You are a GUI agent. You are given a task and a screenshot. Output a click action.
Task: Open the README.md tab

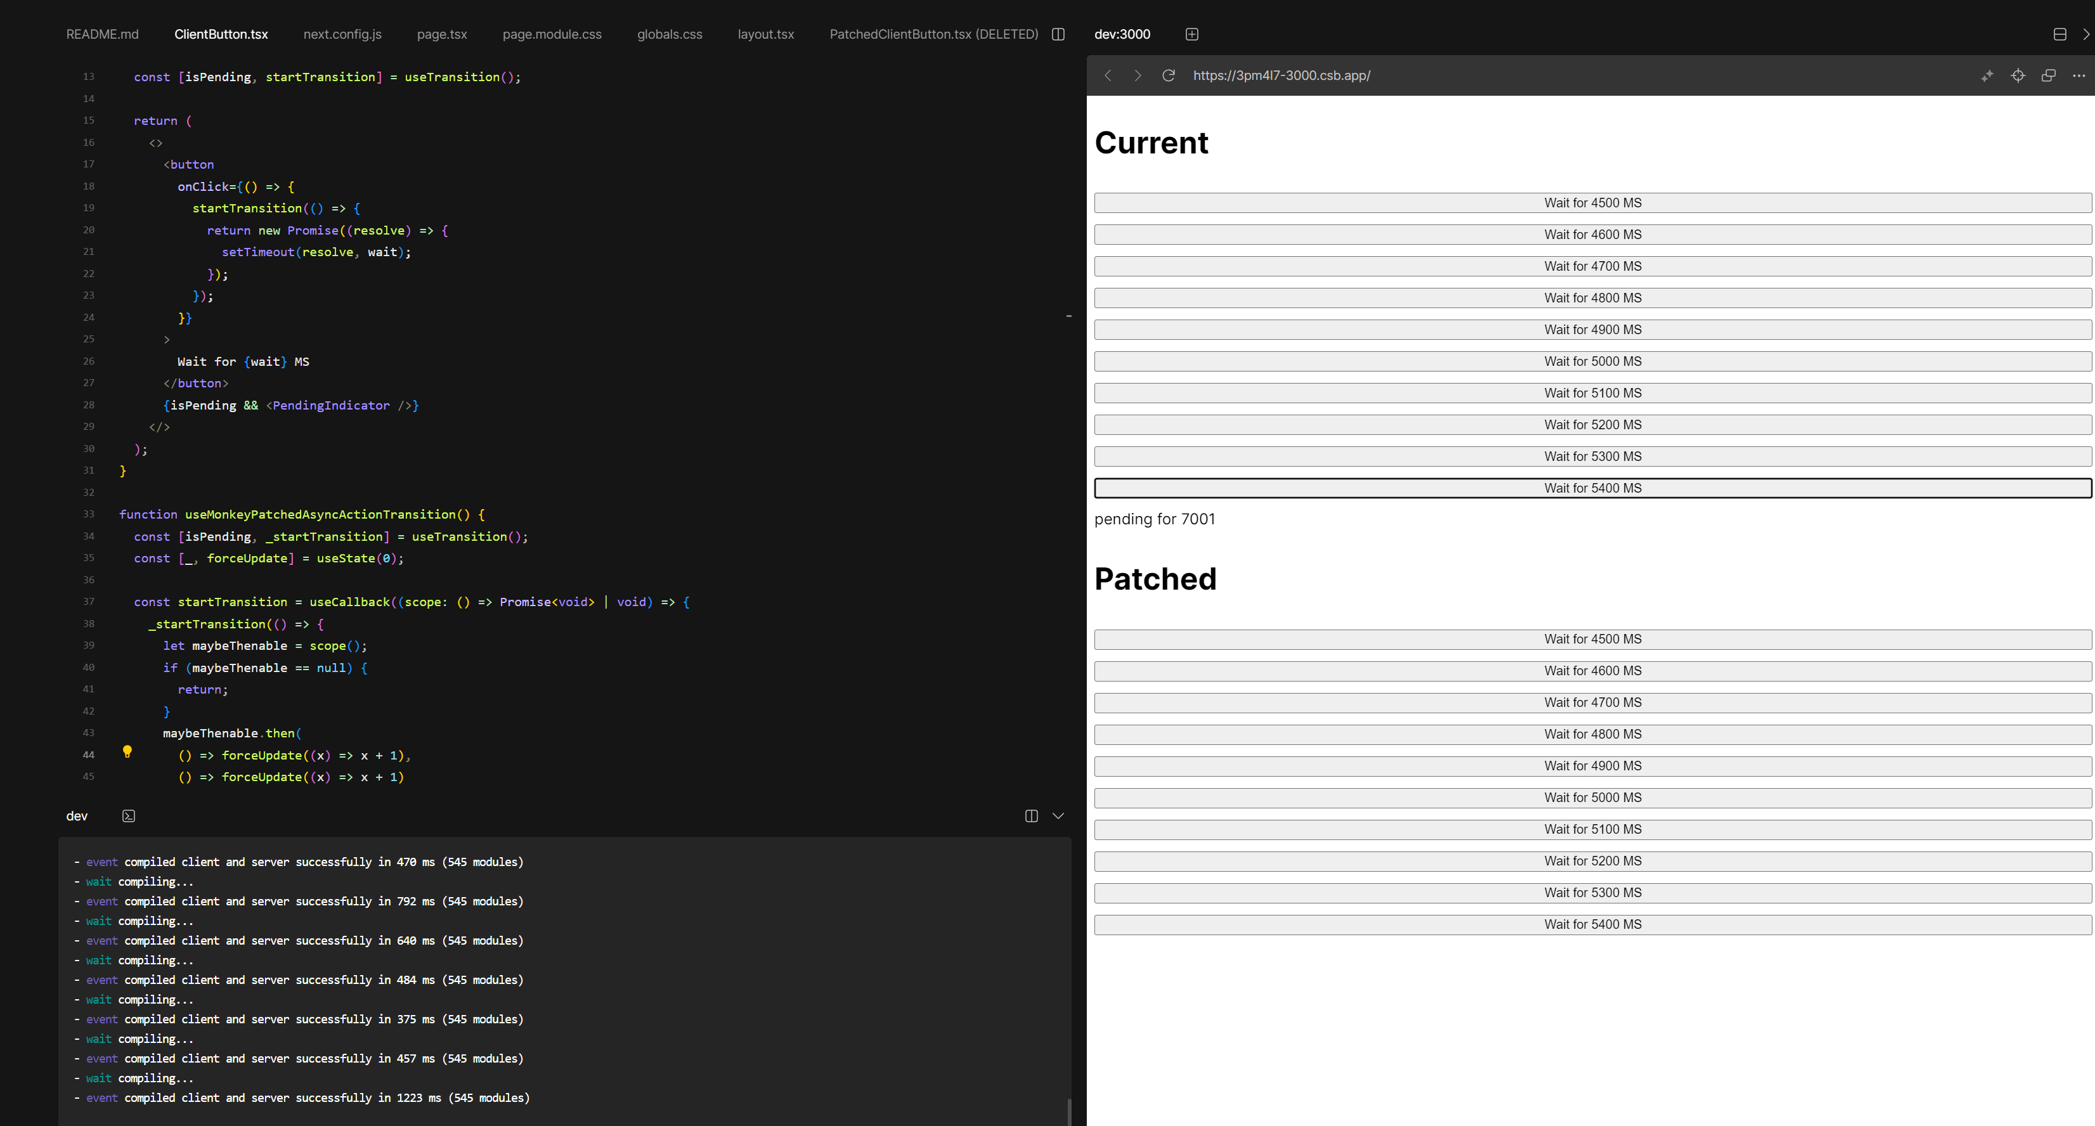pos(103,34)
